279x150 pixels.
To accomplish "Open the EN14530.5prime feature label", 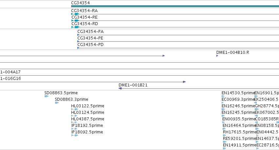I will tap(238, 93).
